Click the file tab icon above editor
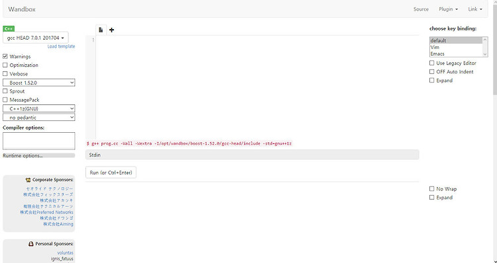Viewport: 497px width, 263px height. click(101, 30)
